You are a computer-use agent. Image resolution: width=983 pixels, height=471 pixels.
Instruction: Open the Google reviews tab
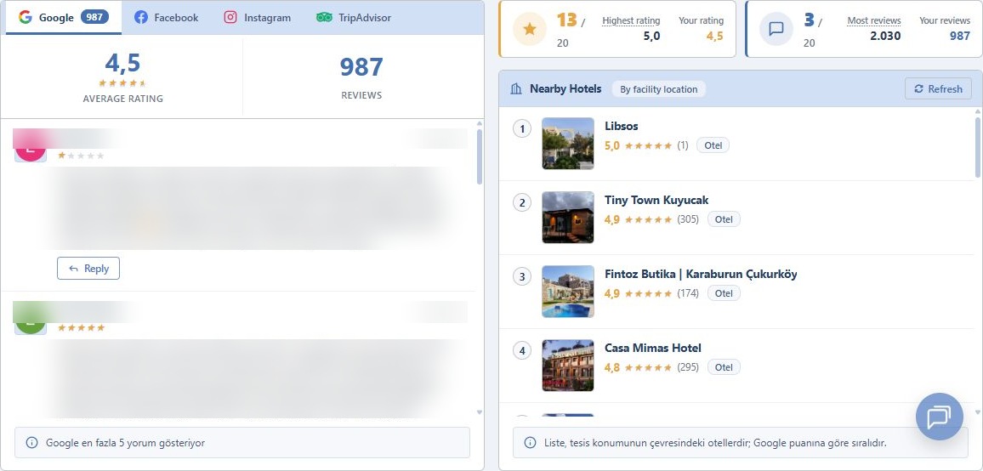tap(63, 18)
